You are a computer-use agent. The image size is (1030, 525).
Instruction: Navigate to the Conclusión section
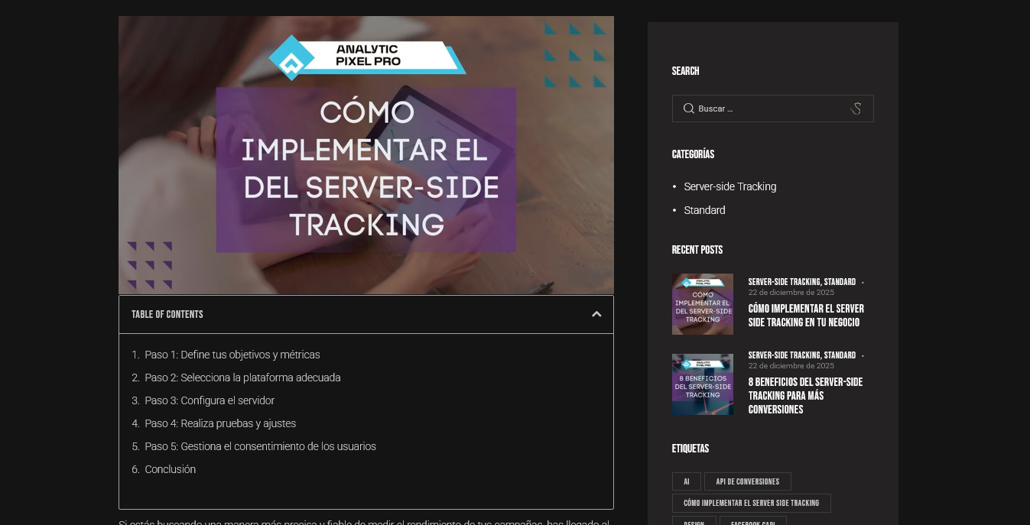[170, 469]
